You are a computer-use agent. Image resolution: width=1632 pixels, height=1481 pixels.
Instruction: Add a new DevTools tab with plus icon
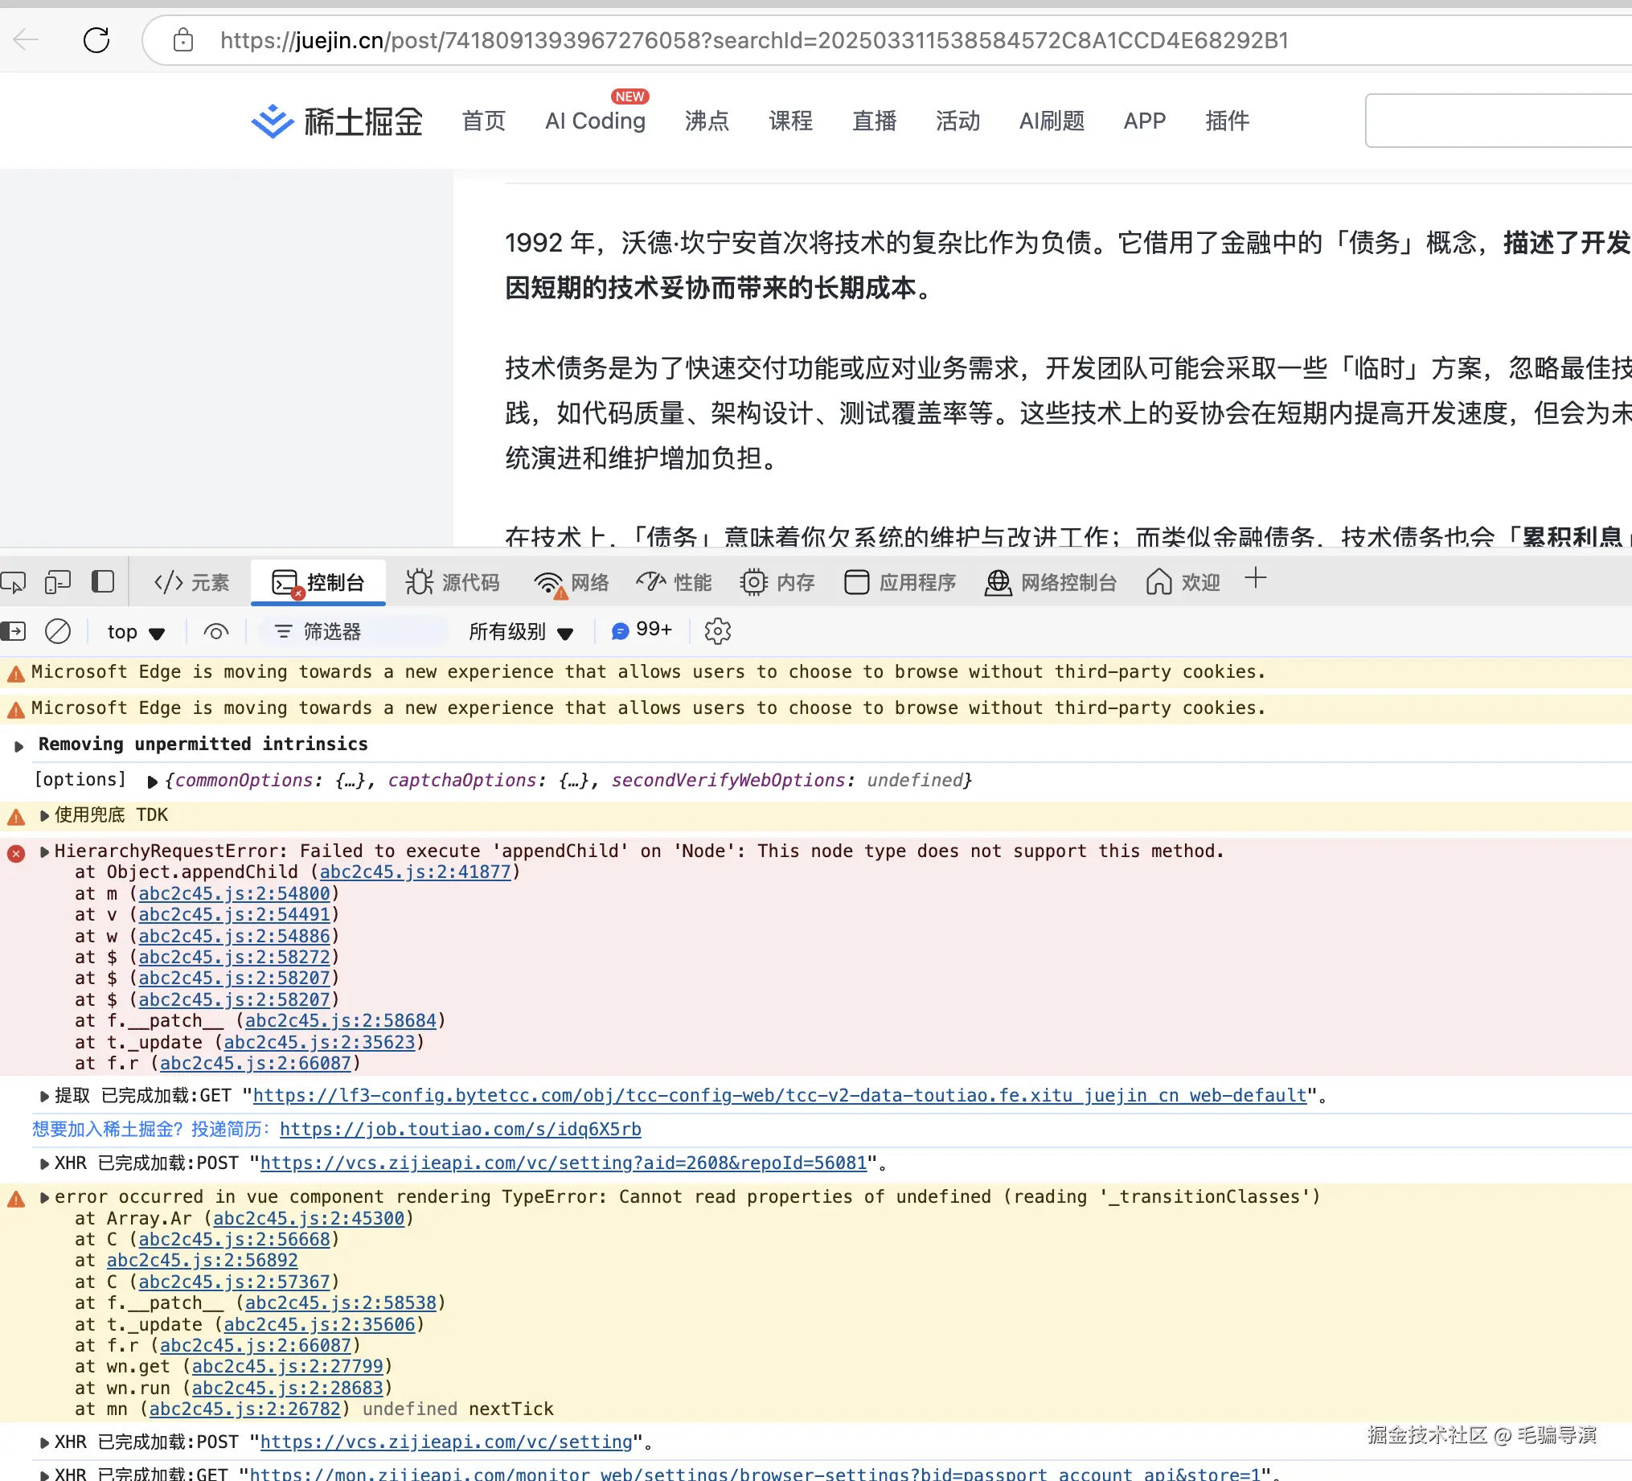click(1255, 579)
